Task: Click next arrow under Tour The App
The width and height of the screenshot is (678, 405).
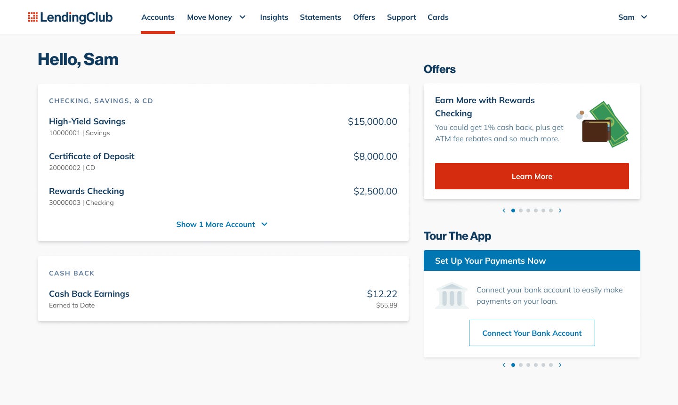Action: coord(560,365)
